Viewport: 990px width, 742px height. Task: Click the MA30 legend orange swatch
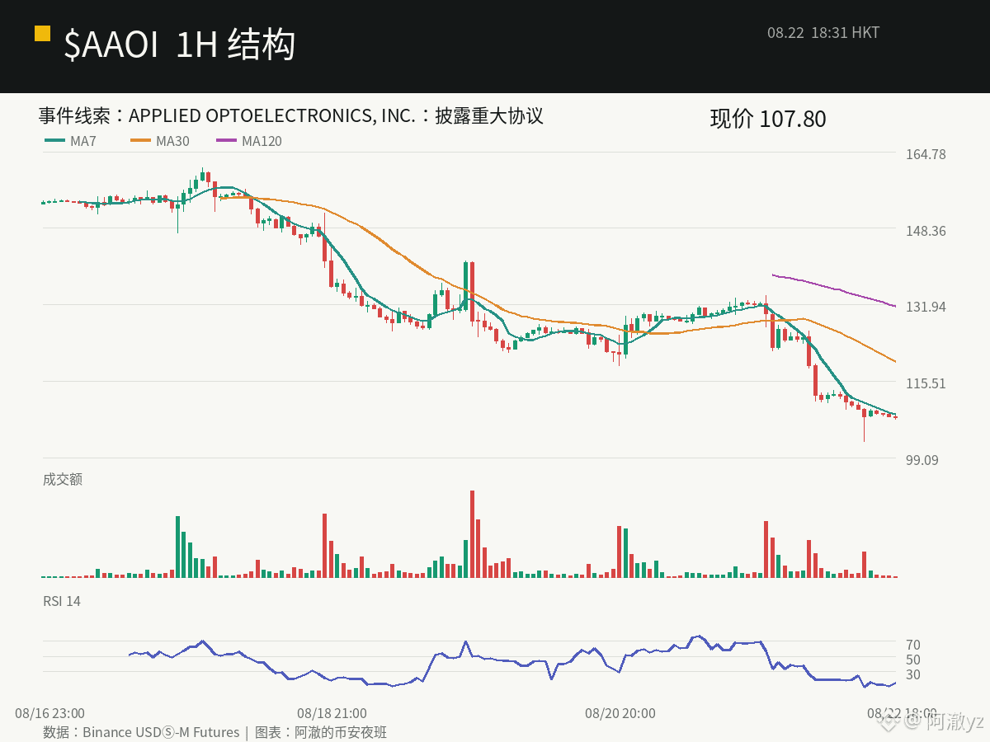[x=140, y=141]
